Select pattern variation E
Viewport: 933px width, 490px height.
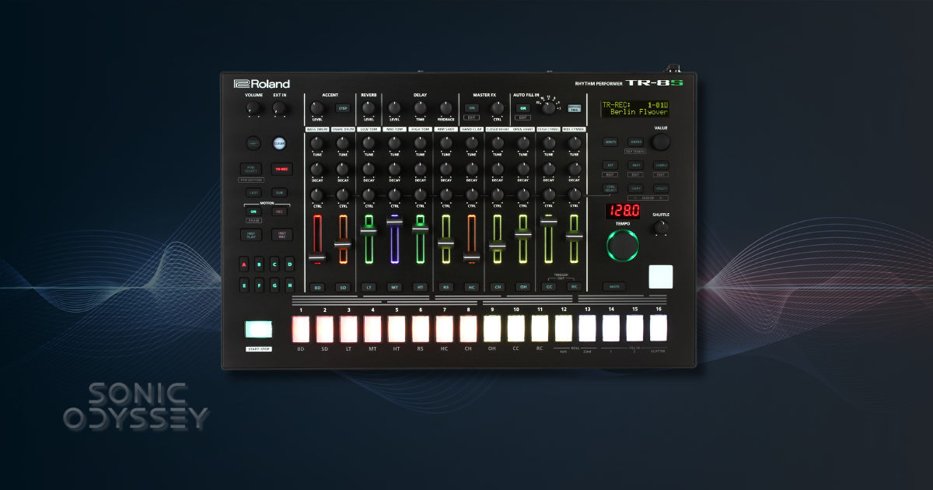point(244,285)
